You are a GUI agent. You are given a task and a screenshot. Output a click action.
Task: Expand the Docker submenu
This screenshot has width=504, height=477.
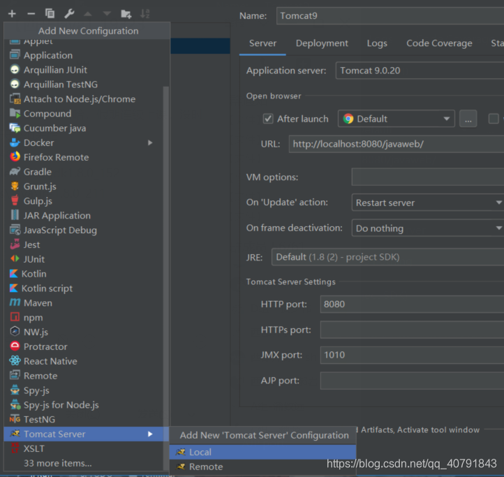[x=150, y=142]
